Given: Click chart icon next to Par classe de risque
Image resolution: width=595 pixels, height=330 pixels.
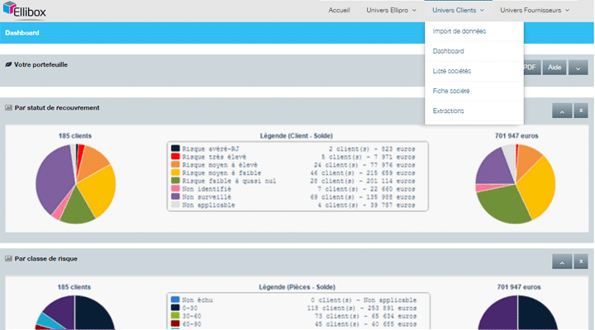Looking at the screenshot, I should 8,258.
